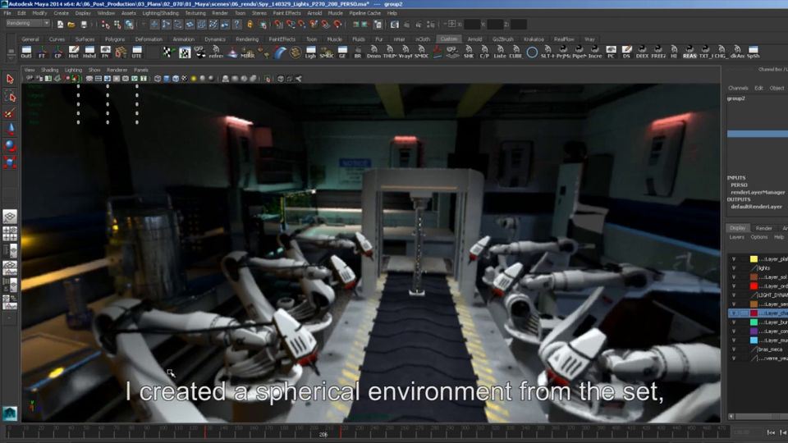Open the Rendering menu set dropdown
788x443 pixels.
tap(28, 23)
